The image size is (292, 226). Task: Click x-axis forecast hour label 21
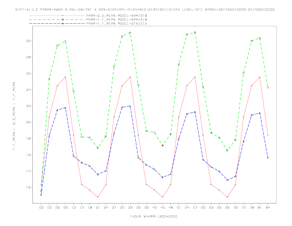click(x=98, y=208)
